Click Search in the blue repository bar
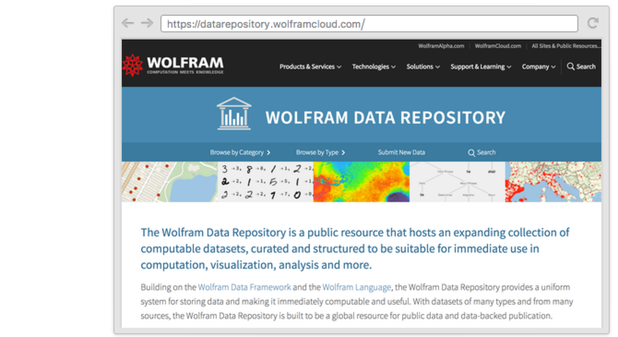This screenshot has width=618, height=337. pyautogui.click(x=481, y=152)
